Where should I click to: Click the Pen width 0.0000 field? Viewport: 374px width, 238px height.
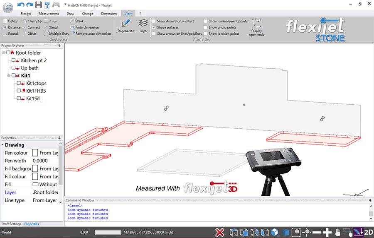tap(45, 161)
